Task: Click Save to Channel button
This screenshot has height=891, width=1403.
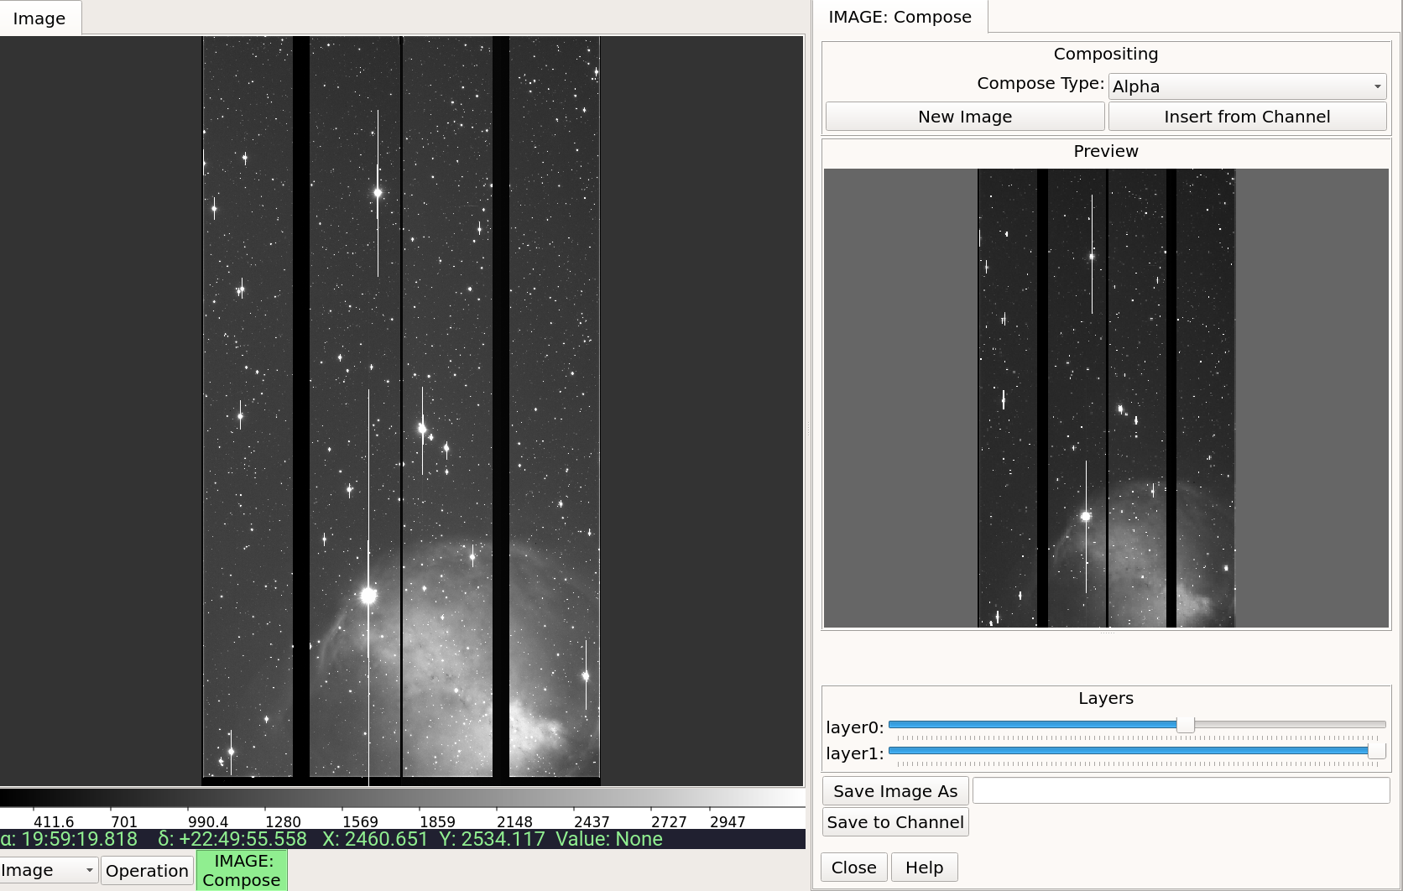Action: (x=895, y=822)
